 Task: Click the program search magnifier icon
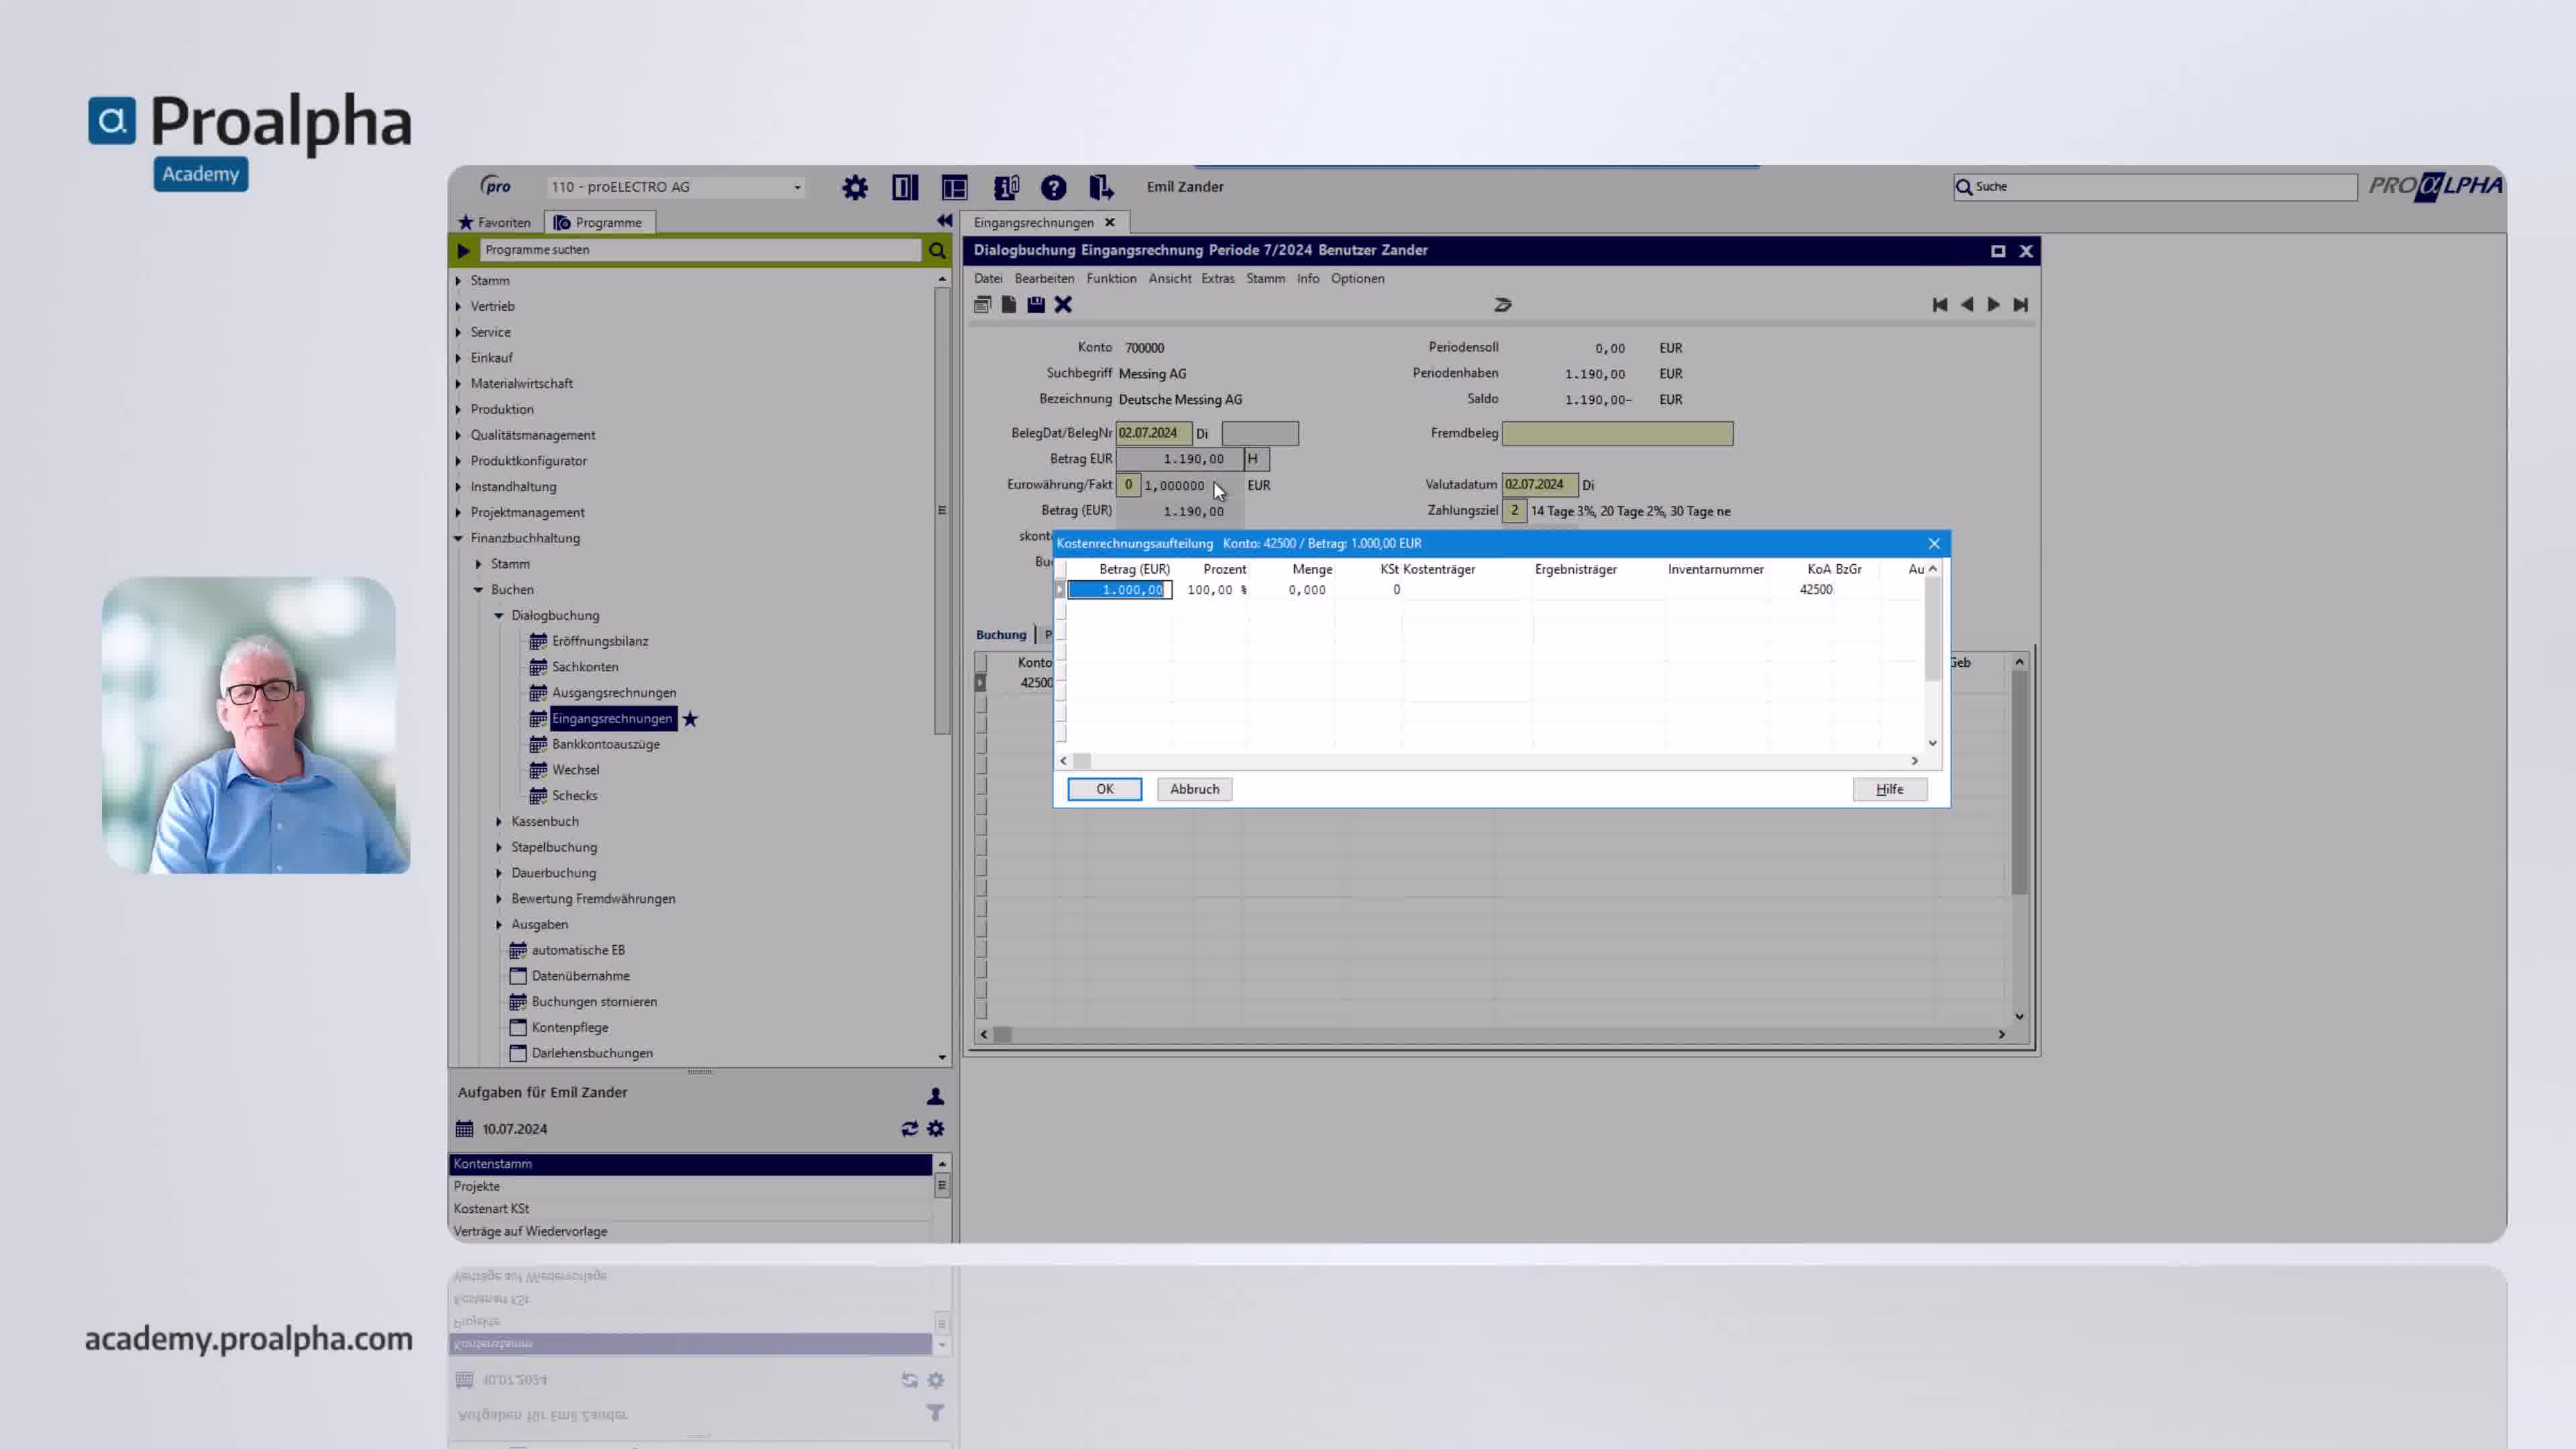936,250
